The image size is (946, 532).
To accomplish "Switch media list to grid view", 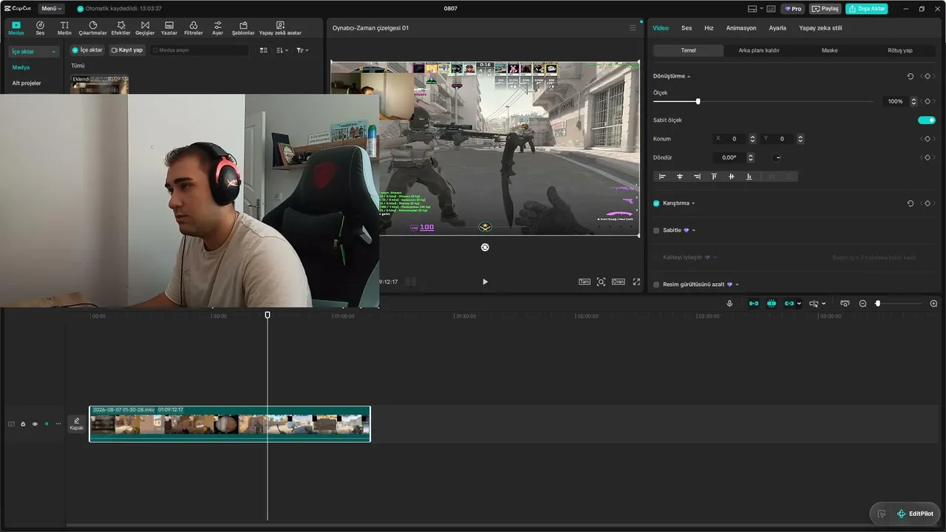I will 264,50.
